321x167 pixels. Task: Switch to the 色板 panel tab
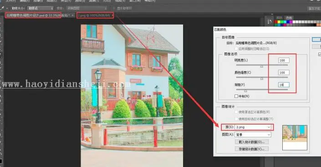pos(289,18)
